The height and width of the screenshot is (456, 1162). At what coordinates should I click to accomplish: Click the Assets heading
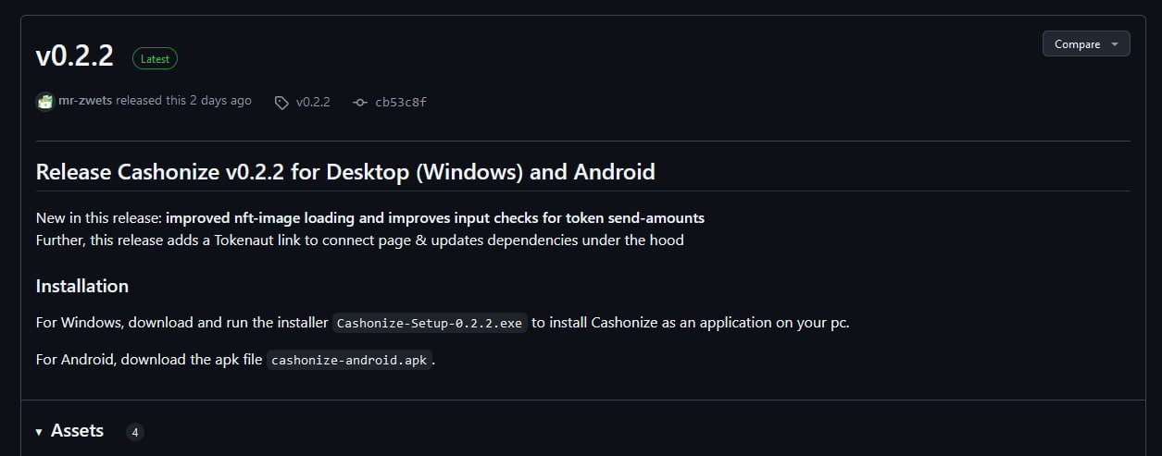pyautogui.click(x=77, y=431)
